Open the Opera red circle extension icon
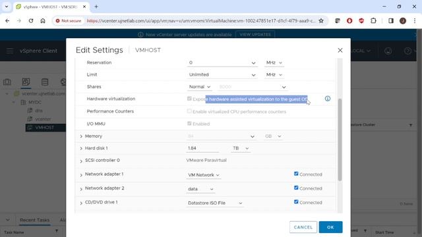This screenshot has height=237, width=422. 349,20
